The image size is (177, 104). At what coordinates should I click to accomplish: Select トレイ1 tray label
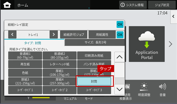pos(33,35)
